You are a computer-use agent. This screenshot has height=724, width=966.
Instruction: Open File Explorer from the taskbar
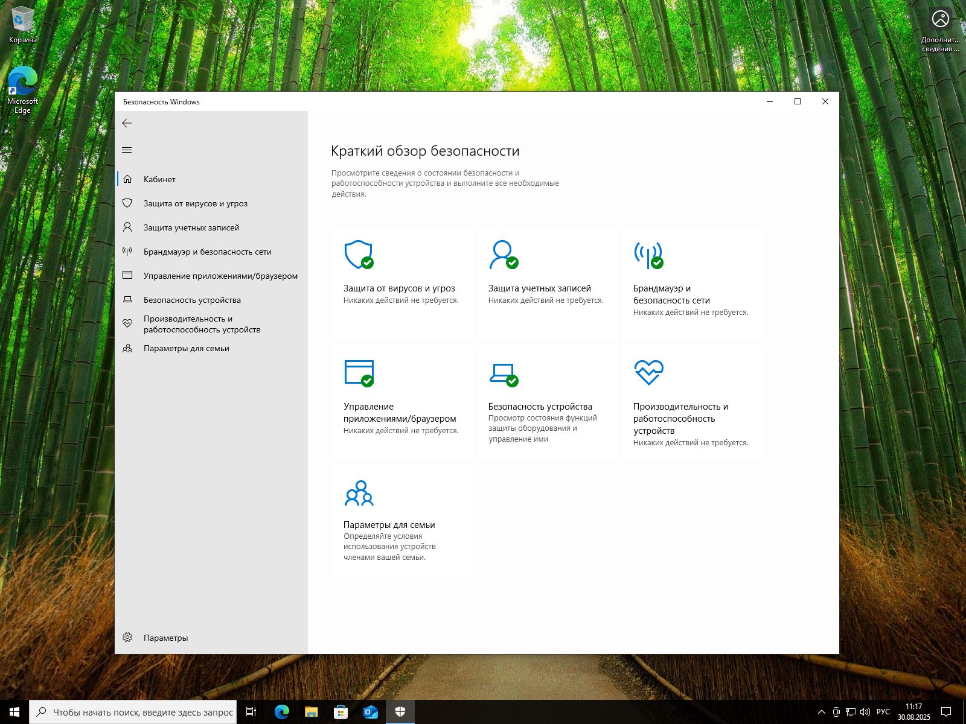click(x=311, y=712)
